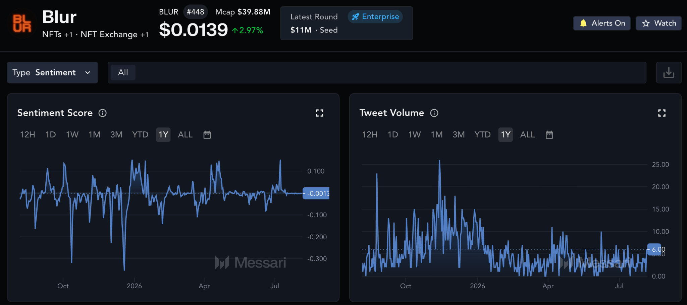687x305 pixels.
Task: Click the Blur logo icon
Action: pos(22,23)
